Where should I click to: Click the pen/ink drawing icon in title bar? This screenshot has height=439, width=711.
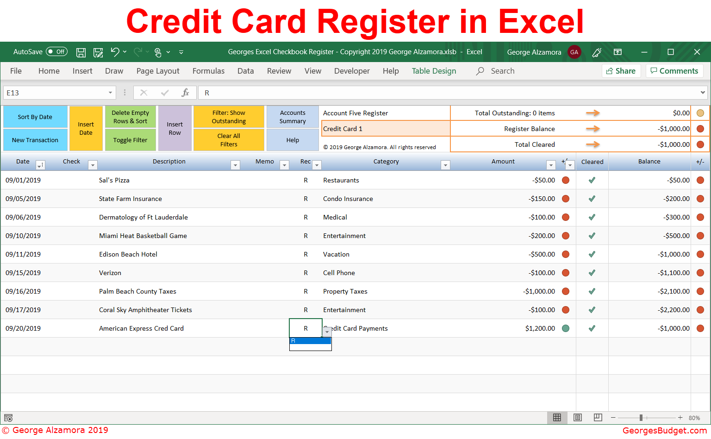597,52
